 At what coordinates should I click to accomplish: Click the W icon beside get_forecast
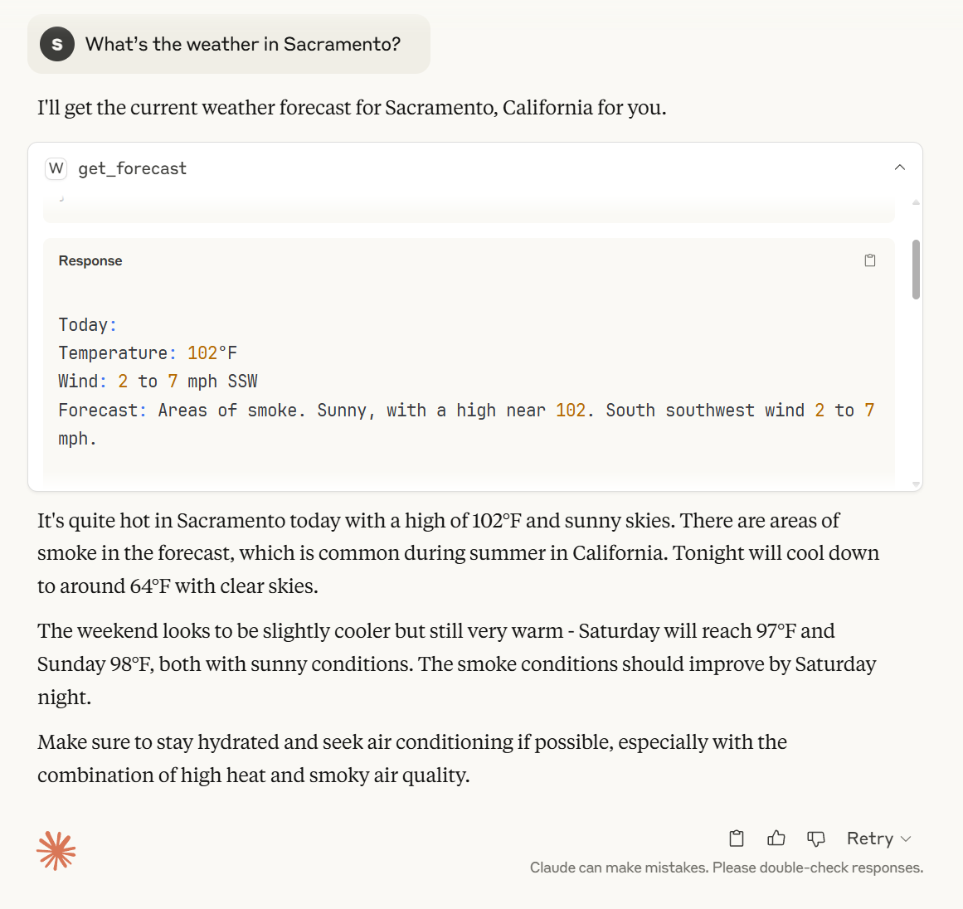click(x=56, y=168)
